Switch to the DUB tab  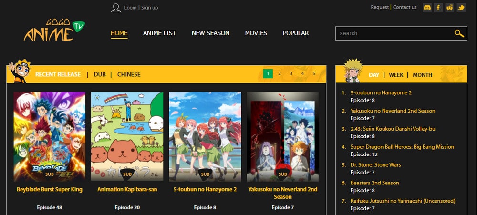[100, 74]
